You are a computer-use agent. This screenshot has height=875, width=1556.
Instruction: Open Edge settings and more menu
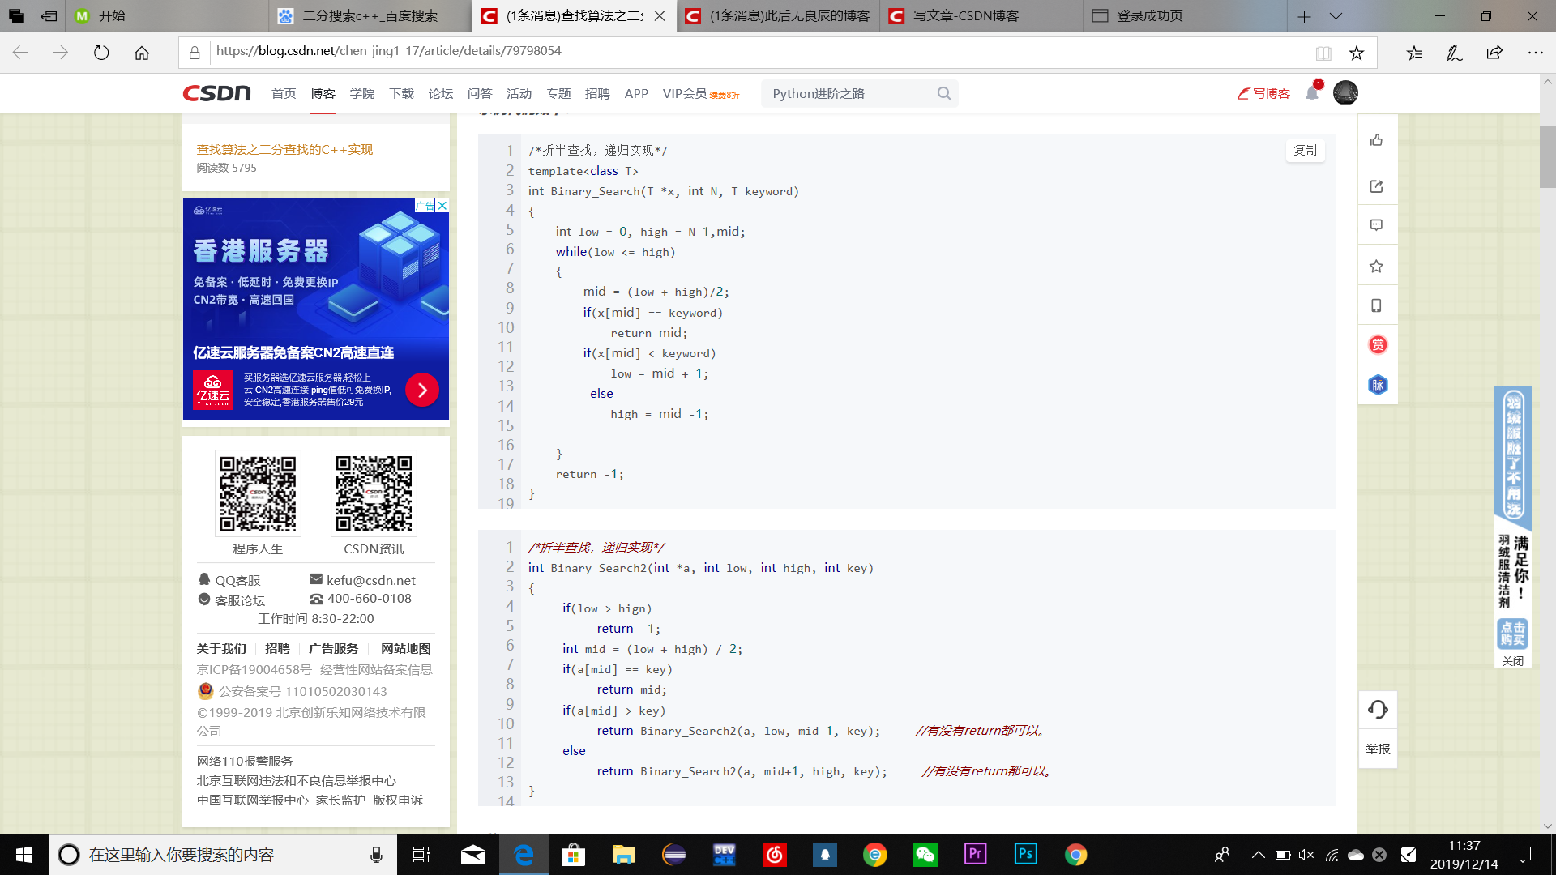click(x=1535, y=53)
